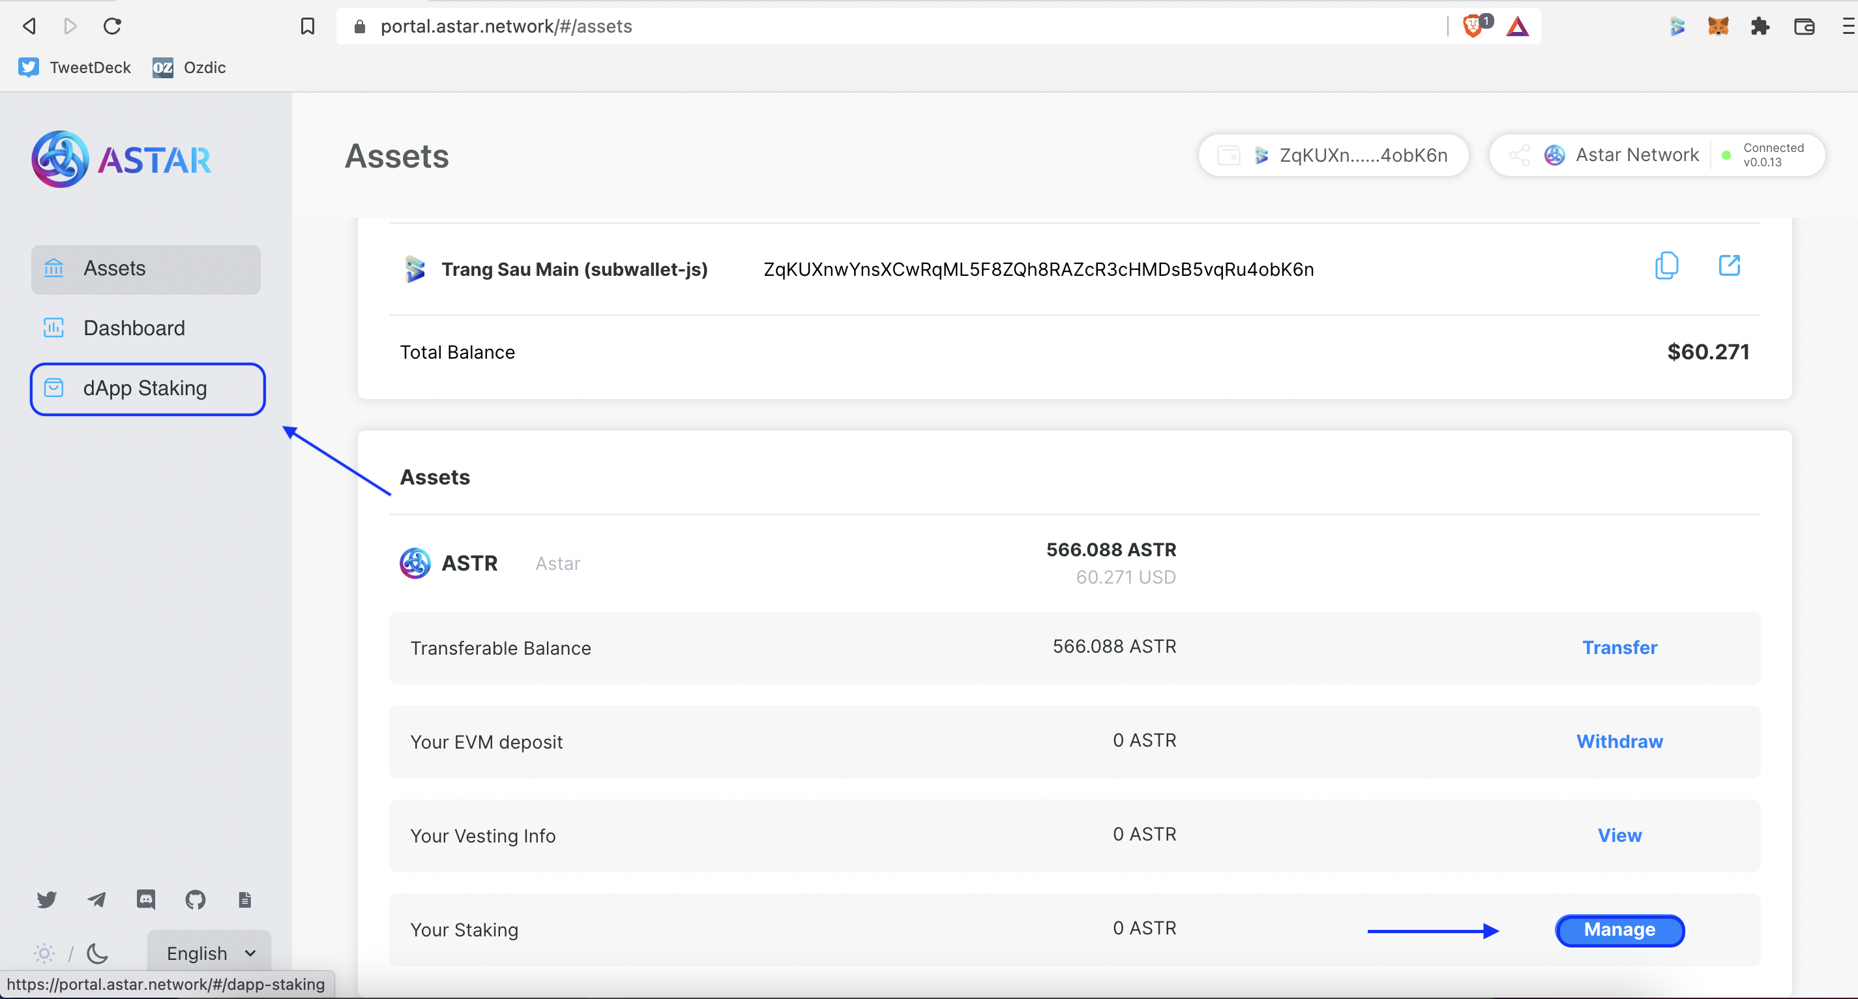Open the TweetDeck bookmark
Viewport: 1858px width, 999px height.
74,67
